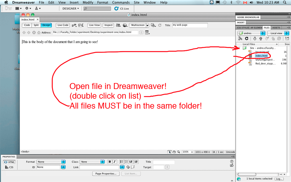The height and width of the screenshot is (182, 291).
Task: Click the home icon beside Address
Action: tap(39, 32)
